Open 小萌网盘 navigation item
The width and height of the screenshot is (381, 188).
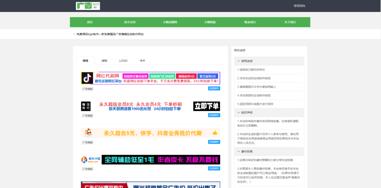(210, 22)
